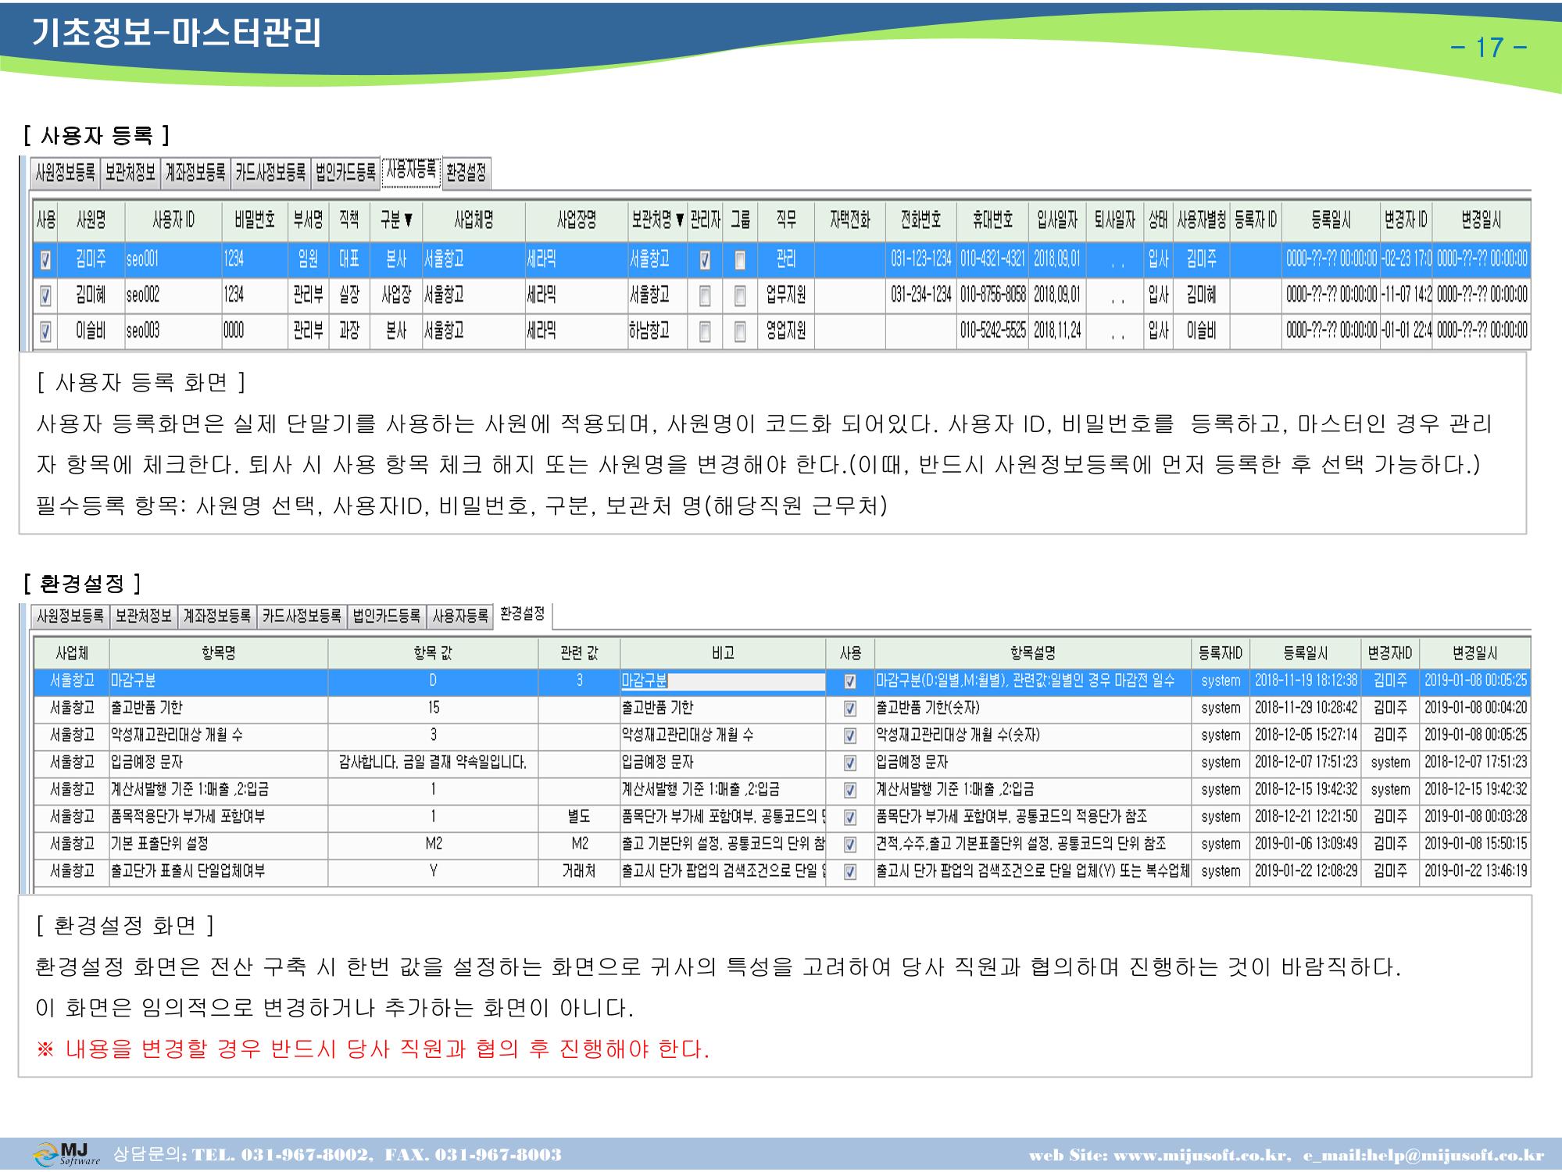Viewport: 1562px width, 1172px height.
Task: Select 악성재고관리대상 개월 수 항목명 cell
Action: pos(219,736)
